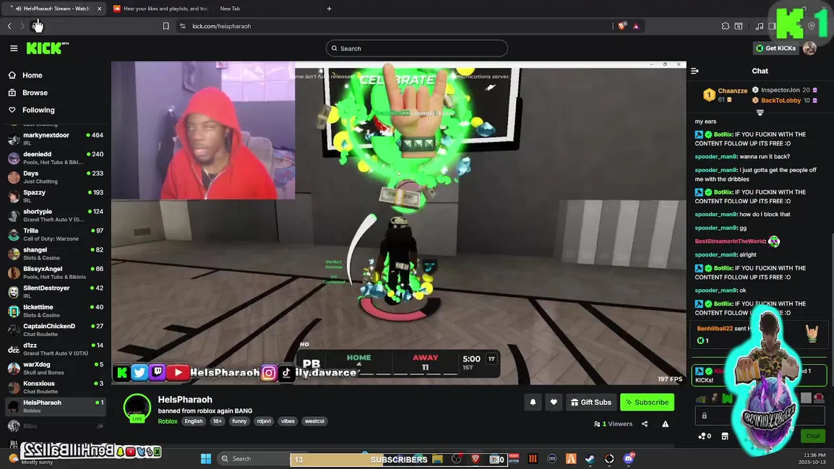Image resolution: width=834 pixels, height=469 pixels.
Task: Select the English language tag
Action: pos(194,421)
